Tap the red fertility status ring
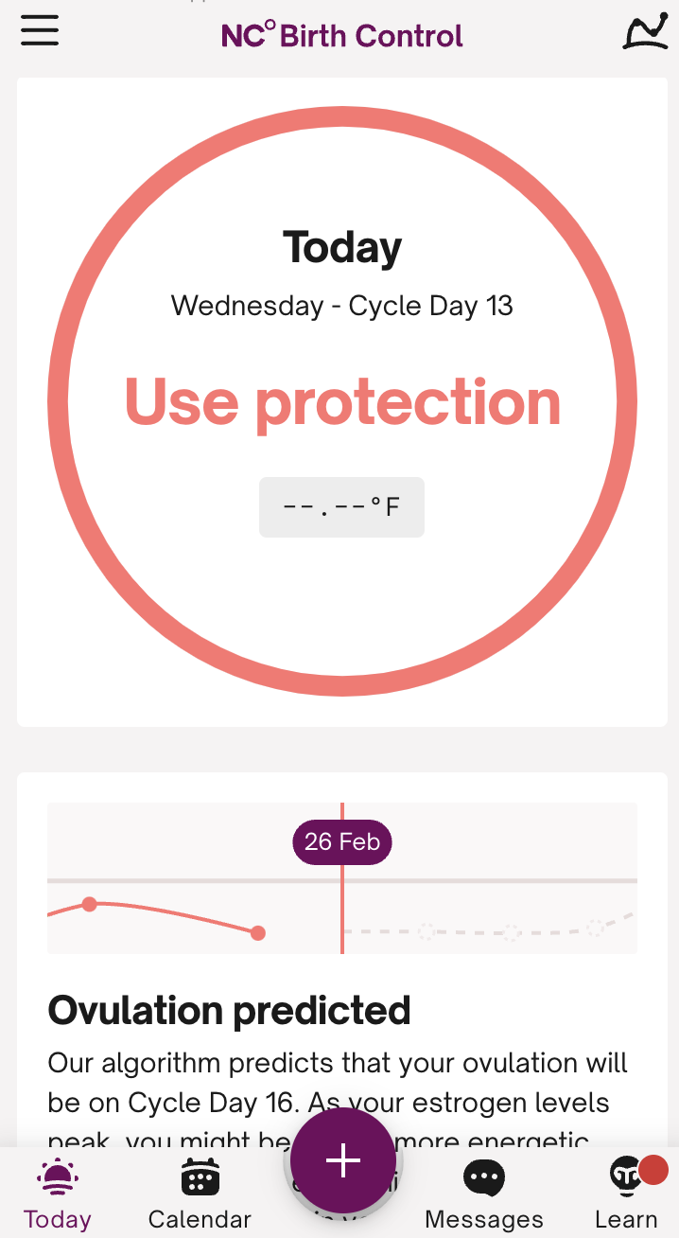This screenshot has width=679, height=1238. [x=59, y=401]
